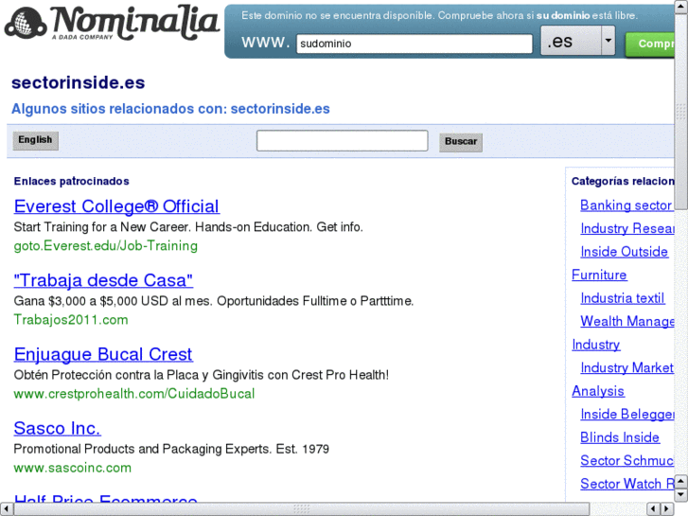Screen dimensions: 688x516
Task: Select the Industry Market Analysis category link
Action: click(x=627, y=367)
